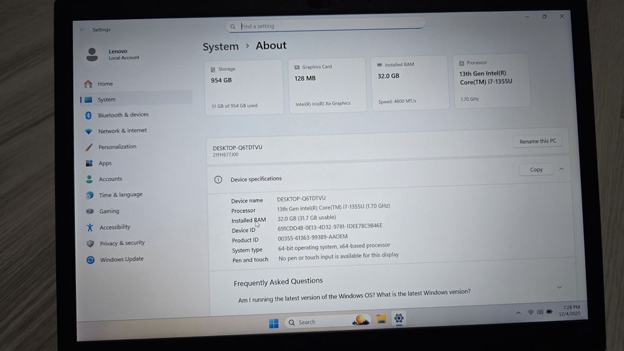Click the search magnifier icon in Settings
Screen dimensions: 624x351
[233, 27]
